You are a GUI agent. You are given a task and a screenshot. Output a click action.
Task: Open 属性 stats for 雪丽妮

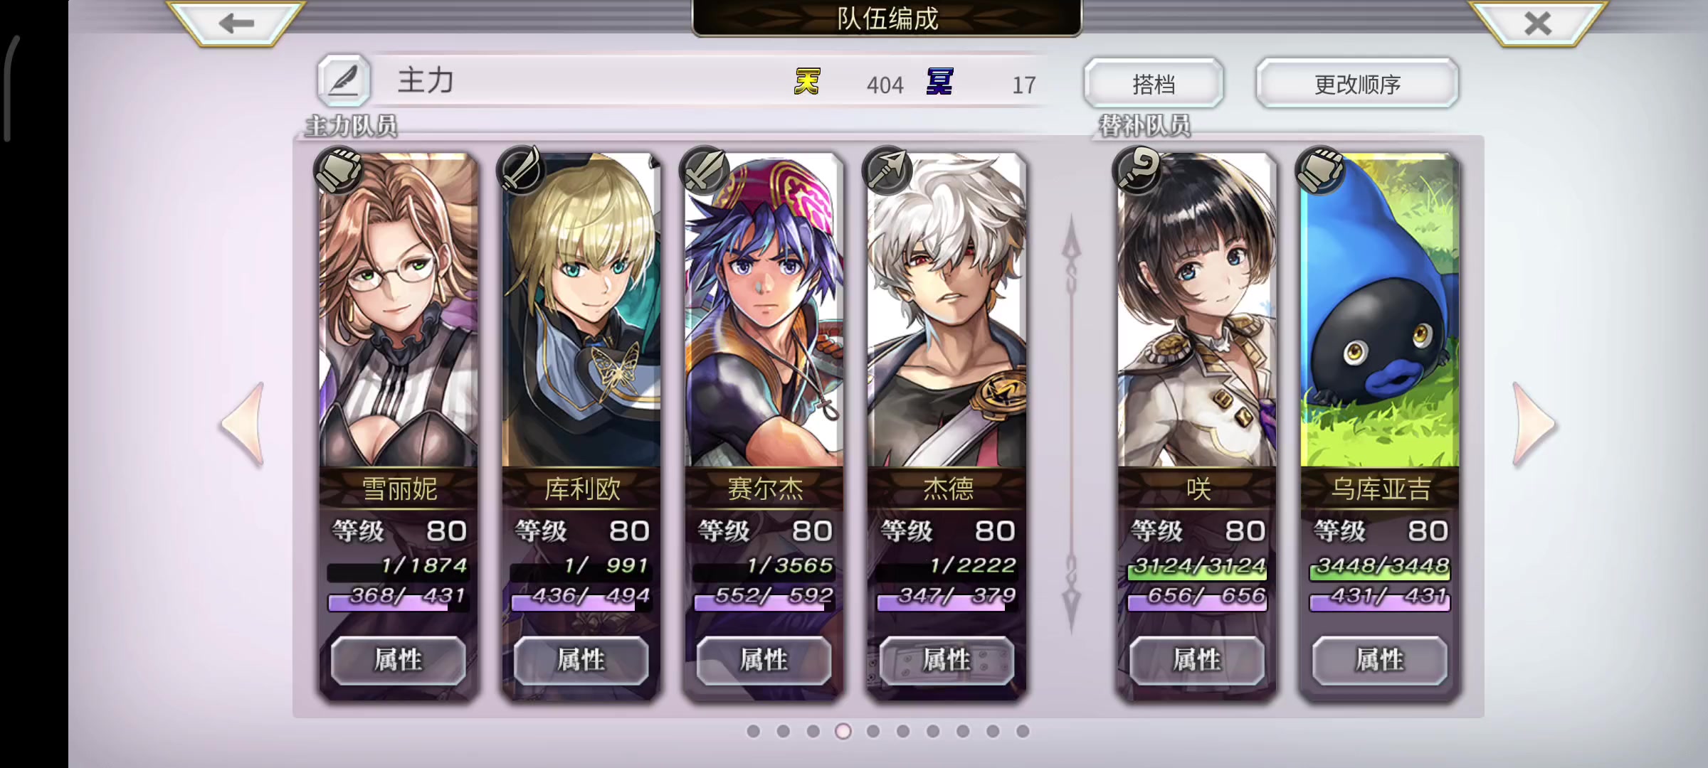coord(399,661)
